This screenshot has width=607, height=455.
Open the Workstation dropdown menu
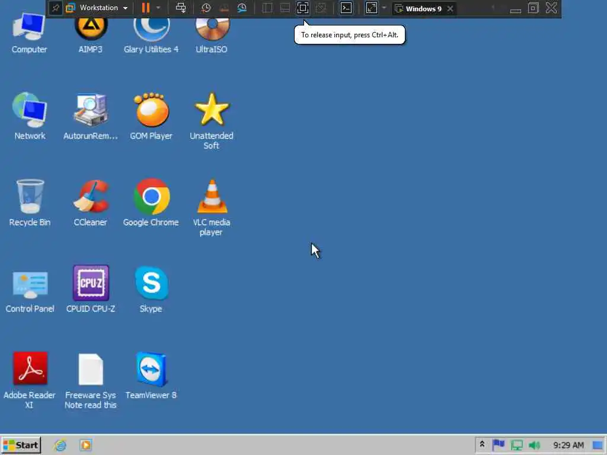tap(103, 8)
